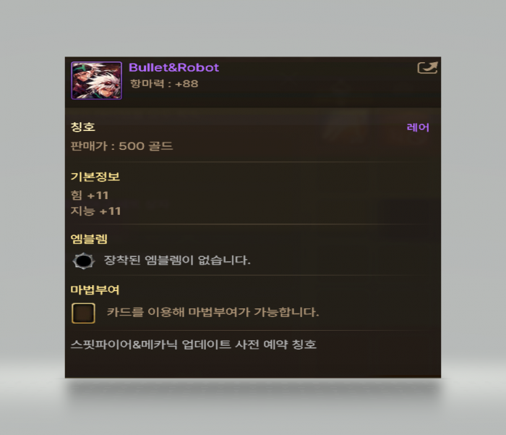Image resolution: width=506 pixels, height=435 pixels.
Task: Click the 힘 +11 stat line
Action: coord(90,195)
